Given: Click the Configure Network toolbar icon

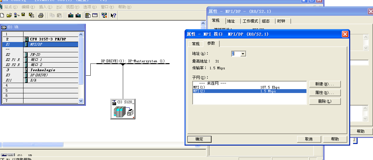Looking at the screenshot, I should pyautogui.click(x=104, y=15).
